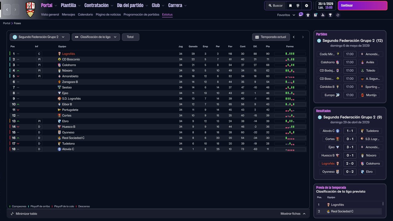Go back using the left arrow navigation button
393x221 pixels.
point(7,10)
